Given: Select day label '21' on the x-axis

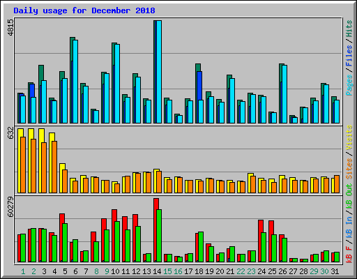Looking at the screenshot, I should (x=230, y=271).
